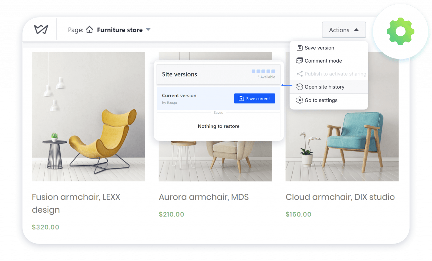Click the home icon beside Page label
This screenshot has height=261, width=432.
(x=89, y=30)
